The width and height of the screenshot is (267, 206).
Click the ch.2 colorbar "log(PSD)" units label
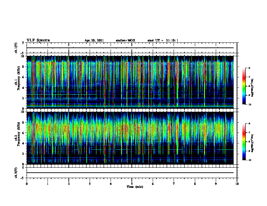253,143
